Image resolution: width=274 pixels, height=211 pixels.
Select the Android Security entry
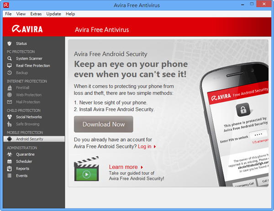click(34, 139)
